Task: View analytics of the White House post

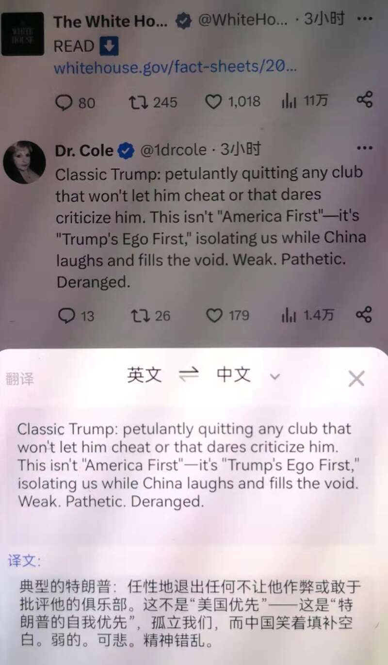Action: (x=305, y=101)
